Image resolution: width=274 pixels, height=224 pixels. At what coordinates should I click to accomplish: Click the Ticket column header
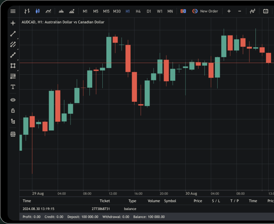pos(105,201)
